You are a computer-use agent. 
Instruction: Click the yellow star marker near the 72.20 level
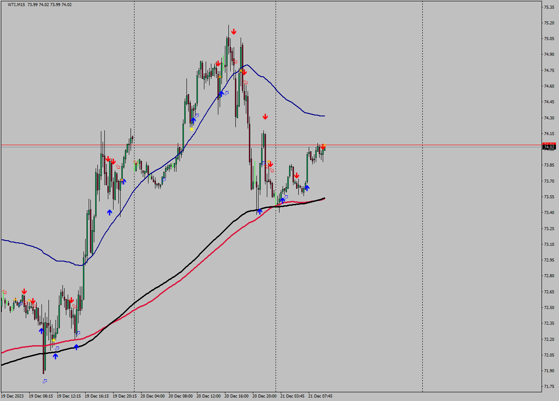[53, 340]
